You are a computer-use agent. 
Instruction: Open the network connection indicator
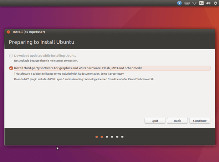[194, 3]
